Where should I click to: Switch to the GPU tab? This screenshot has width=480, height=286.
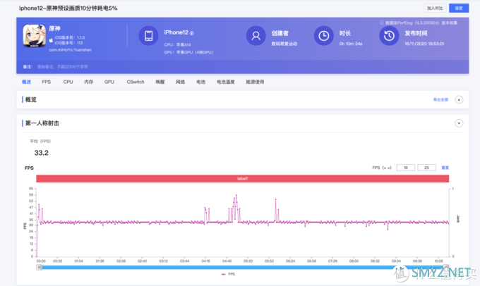(x=109, y=82)
